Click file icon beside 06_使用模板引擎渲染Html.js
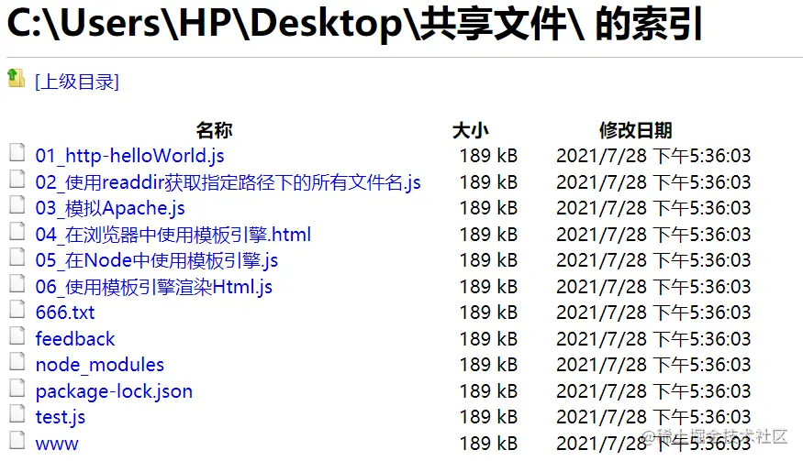The image size is (803, 461). coord(17,283)
